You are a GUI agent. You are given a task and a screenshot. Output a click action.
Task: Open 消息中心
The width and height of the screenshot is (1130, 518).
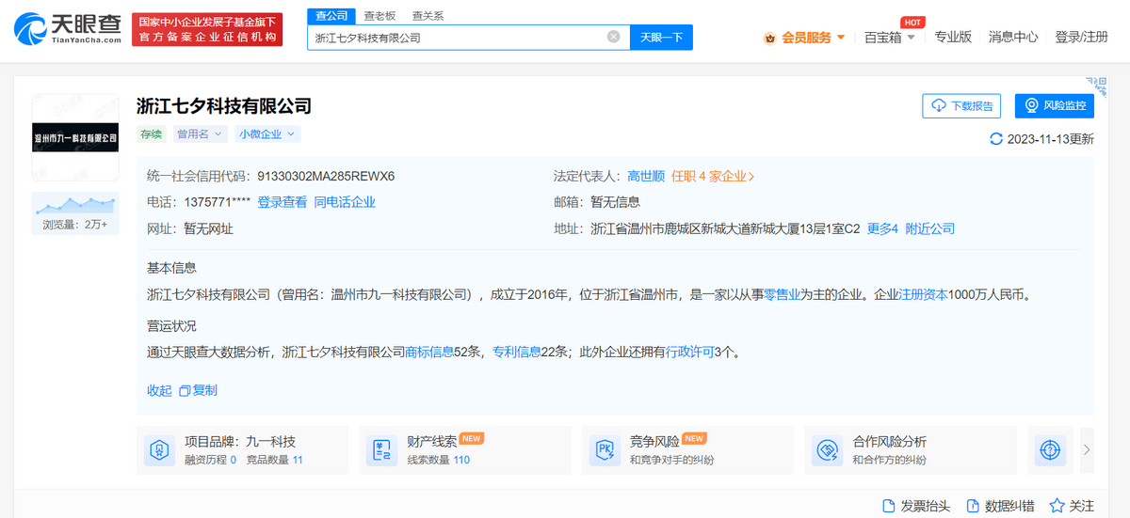(x=1013, y=37)
